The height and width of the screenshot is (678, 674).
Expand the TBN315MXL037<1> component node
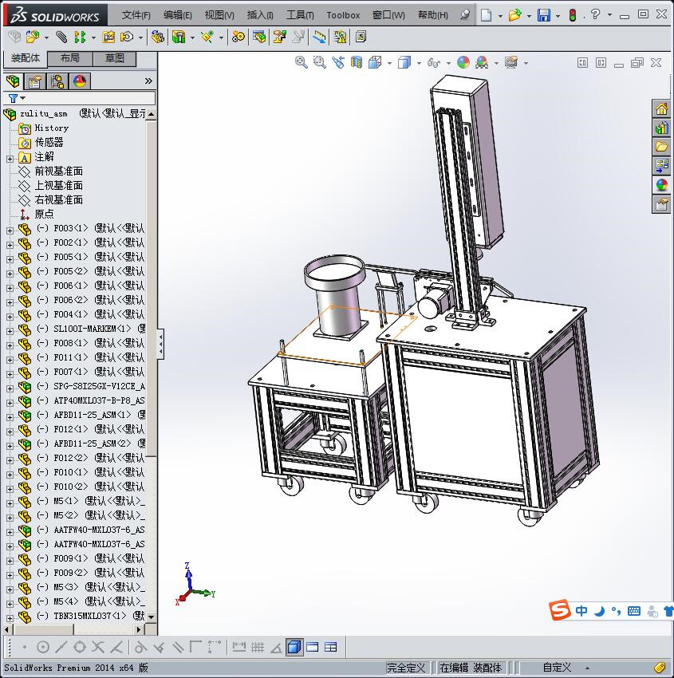(x=10, y=618)
